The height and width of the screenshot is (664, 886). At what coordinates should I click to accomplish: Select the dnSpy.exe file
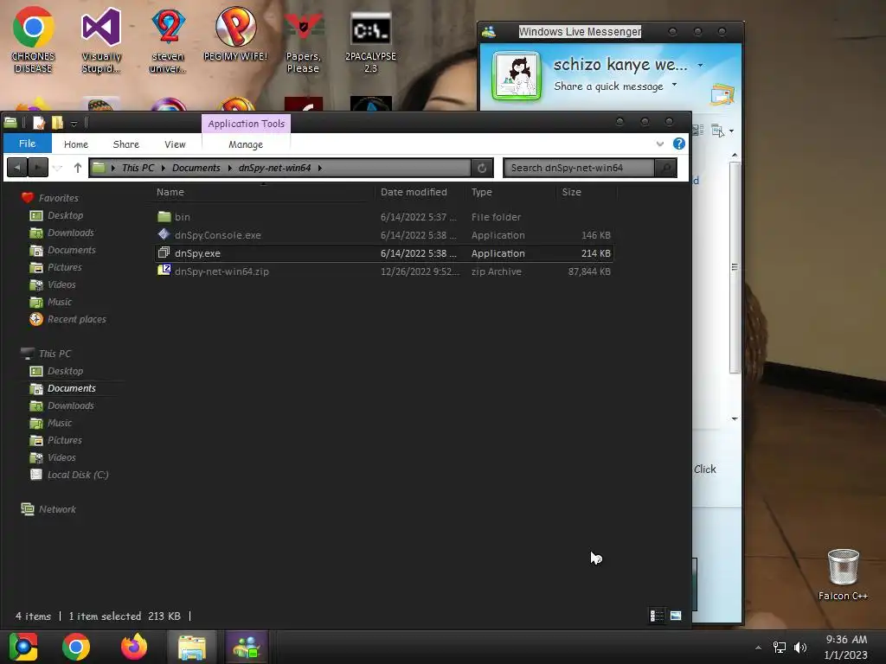[384, 253]
